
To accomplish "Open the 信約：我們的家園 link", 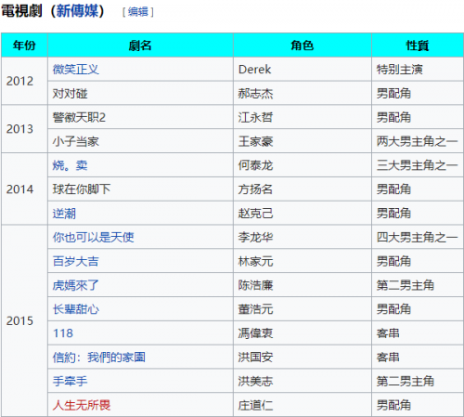I will coord(99,358).
